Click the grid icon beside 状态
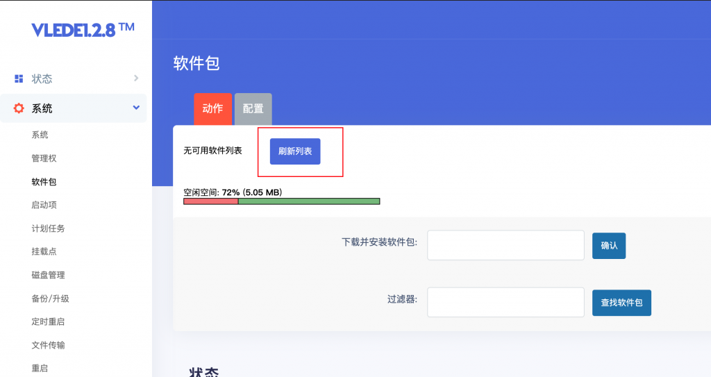The image size is (711, 377). 19,79
